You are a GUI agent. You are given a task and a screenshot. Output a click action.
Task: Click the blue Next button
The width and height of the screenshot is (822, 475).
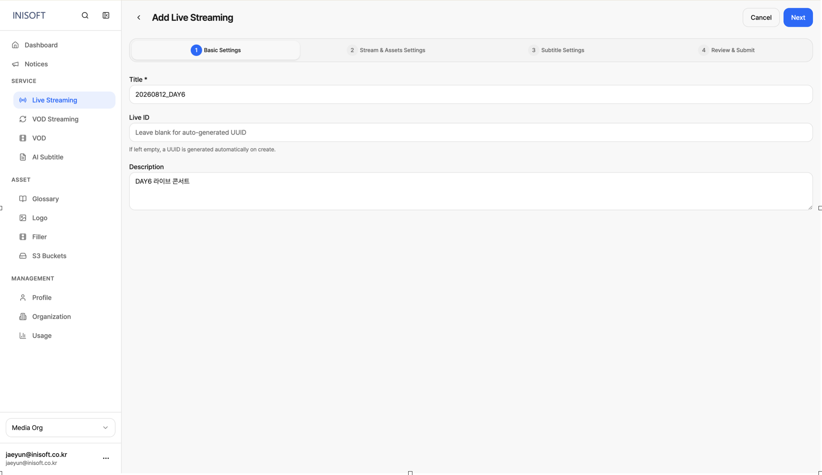(798, 18)
